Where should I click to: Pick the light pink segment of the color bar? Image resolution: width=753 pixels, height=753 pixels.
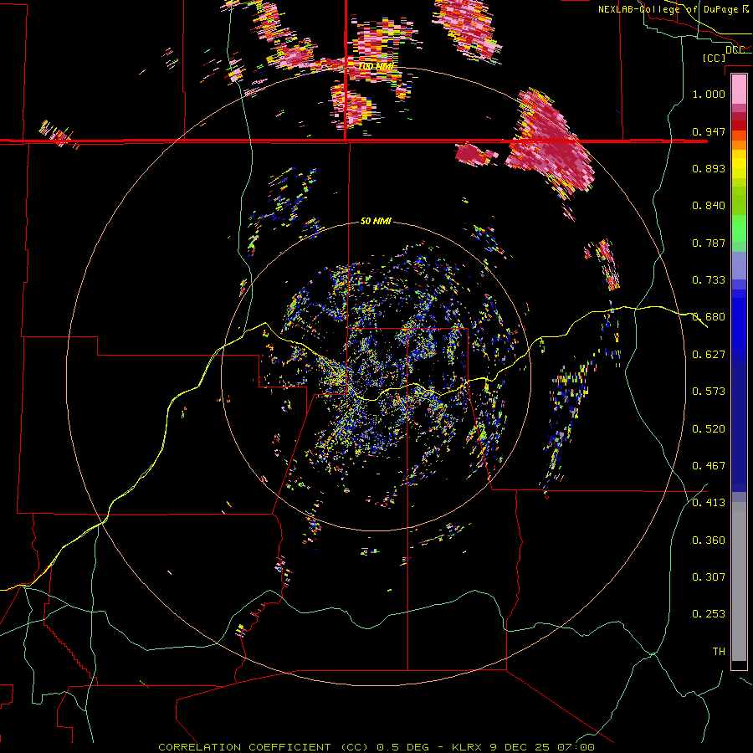coord(739,90)
